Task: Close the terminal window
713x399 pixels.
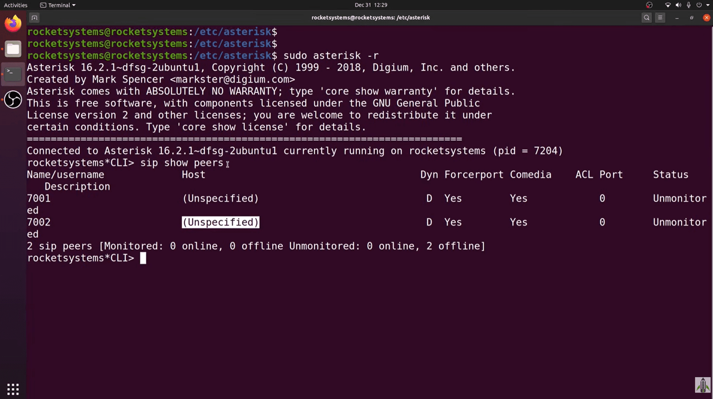Action: [x=707, y=18]
